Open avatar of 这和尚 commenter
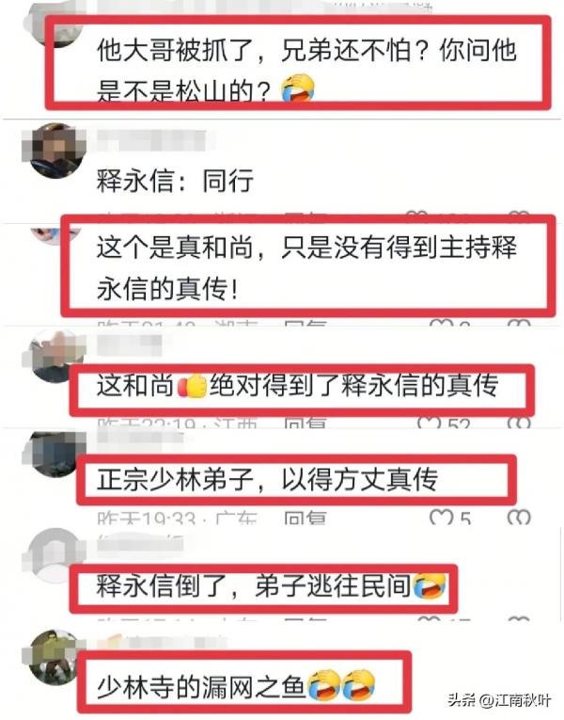 click(x=55, y=356)
